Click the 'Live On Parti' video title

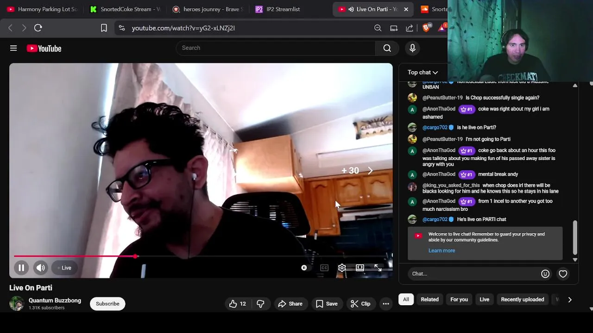[31, 288]
